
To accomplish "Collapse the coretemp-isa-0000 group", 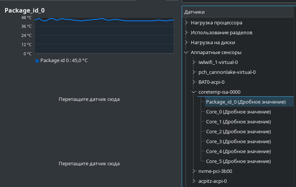I will [194, 92].
